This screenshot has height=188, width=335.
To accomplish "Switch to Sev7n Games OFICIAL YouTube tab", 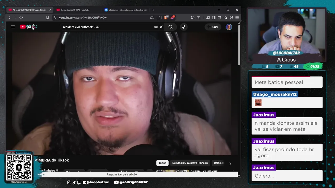I will click(75, 10).
